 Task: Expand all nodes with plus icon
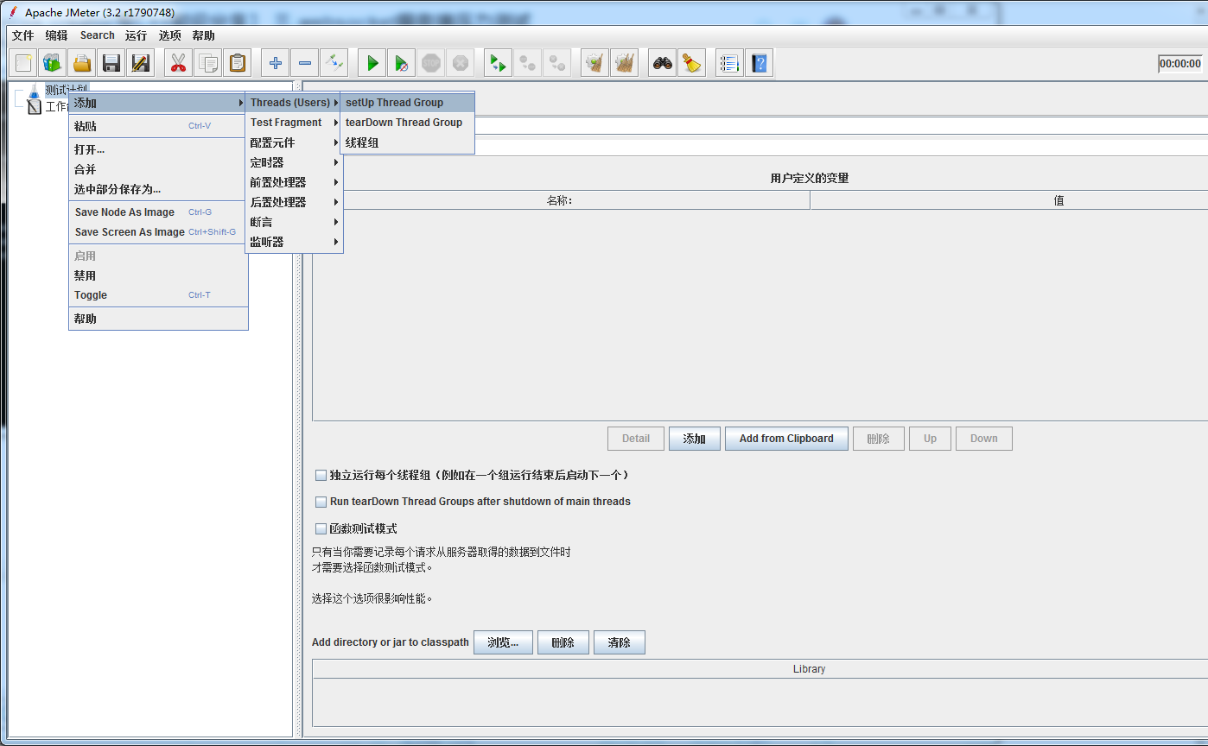pyautogui.click(x=276, y=63)
